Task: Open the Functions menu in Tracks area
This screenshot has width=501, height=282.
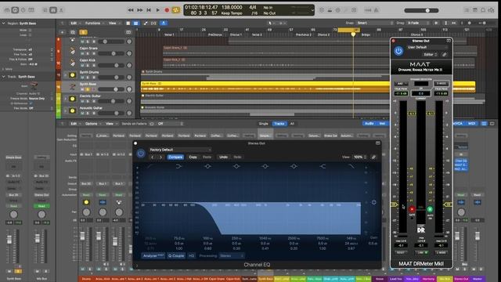Action: [x=94, y=23]
